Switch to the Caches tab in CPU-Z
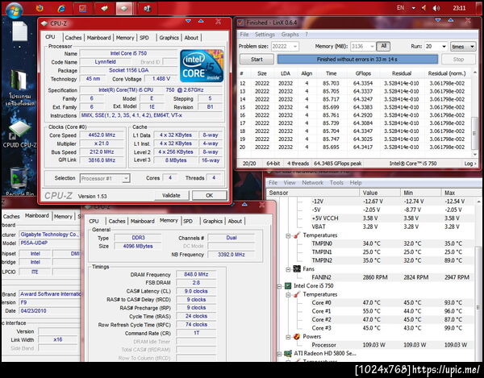The image size is (484, 378). click(73, 38)
